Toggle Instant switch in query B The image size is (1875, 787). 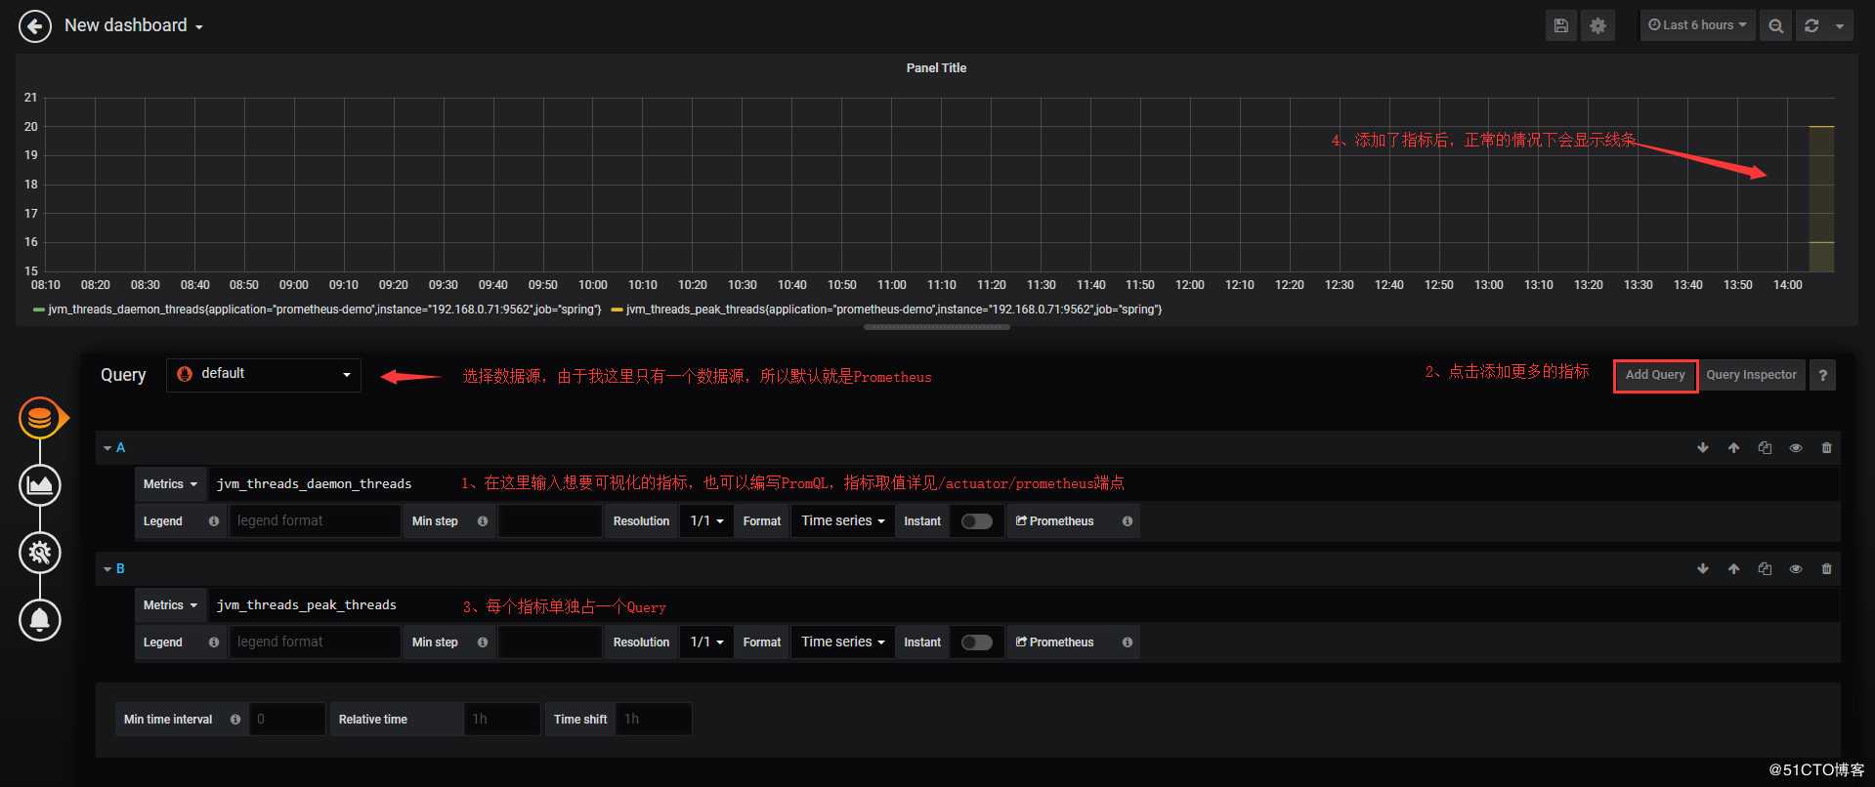tap(976, 642)
